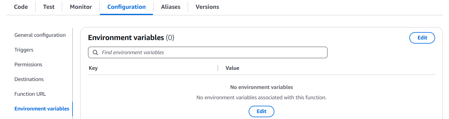This screenshot has height=119, width=449.
Task: Select Environment variables in sidebar
Action: [x=42, y=109]
